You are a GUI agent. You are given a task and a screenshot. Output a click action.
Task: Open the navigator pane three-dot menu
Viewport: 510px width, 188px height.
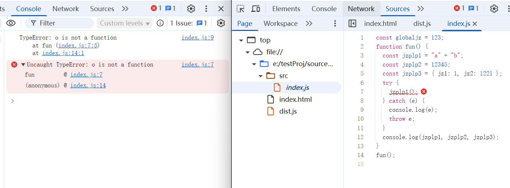[x=335, y=24]
